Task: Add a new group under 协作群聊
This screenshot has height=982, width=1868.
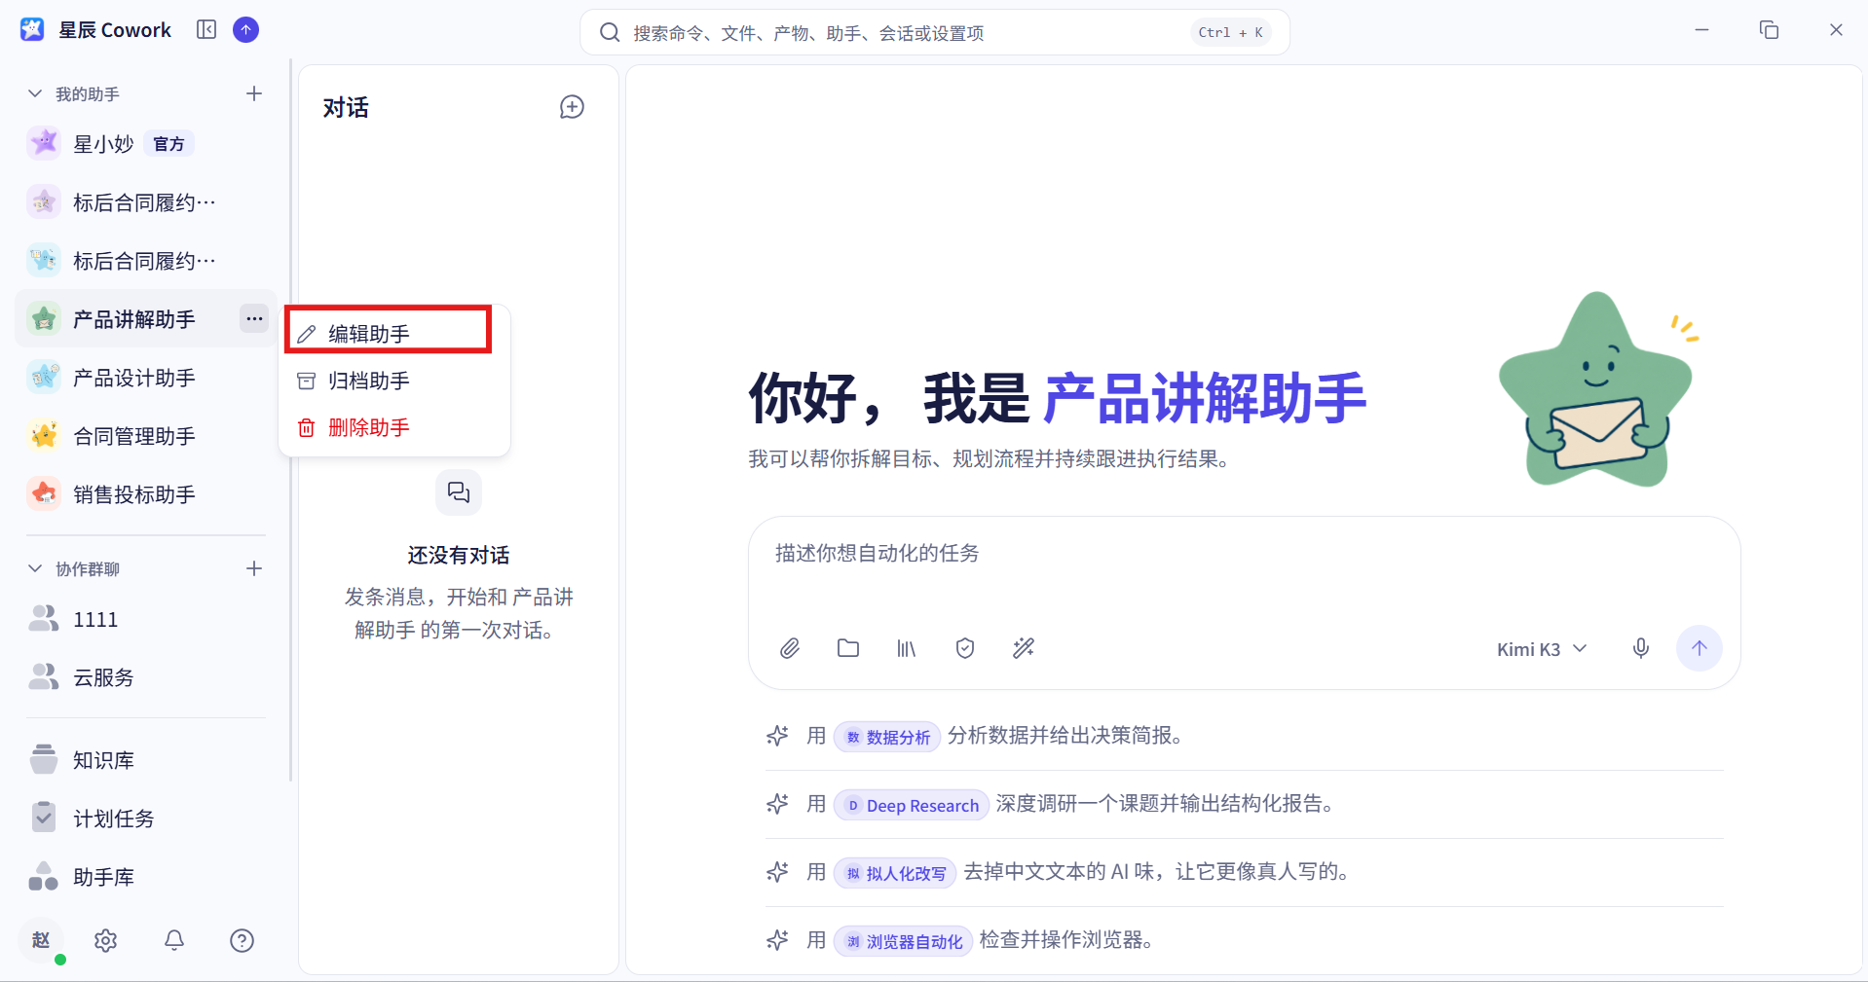Action: [254, 568]
